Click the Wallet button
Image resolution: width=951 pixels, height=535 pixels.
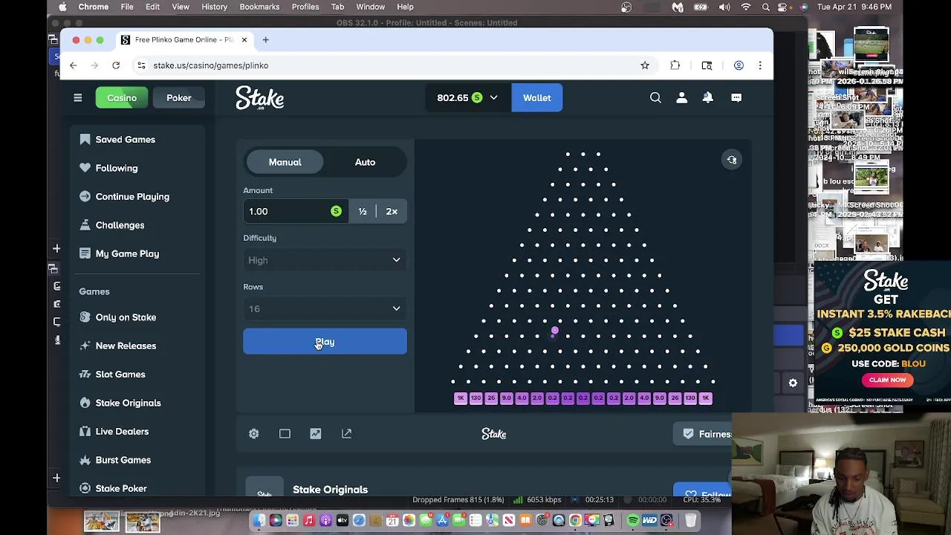coord(536,98)
